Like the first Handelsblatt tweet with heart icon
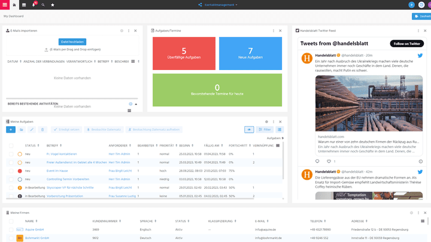This screenshot has width=431, height=242. coord(329,161)
